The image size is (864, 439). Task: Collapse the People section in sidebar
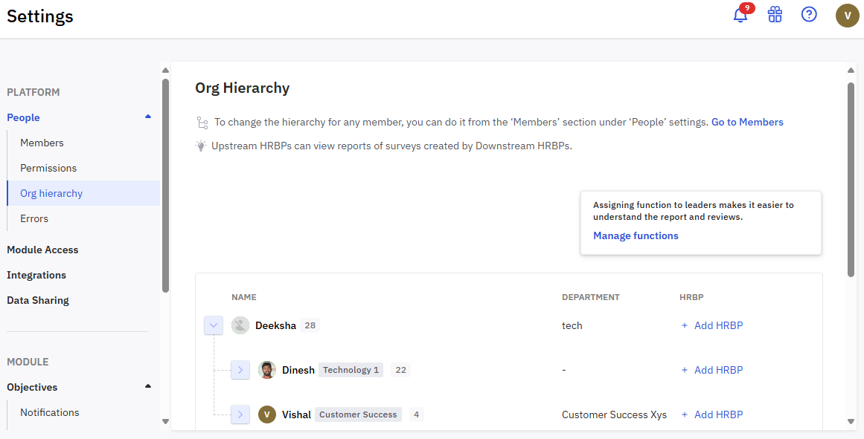click(147, 117)
